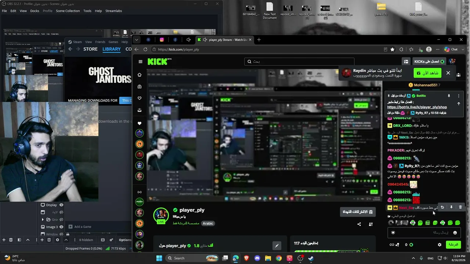Open the Facebook pinned tab
This screenshot has height=264, width=470.
click(175, 40)
